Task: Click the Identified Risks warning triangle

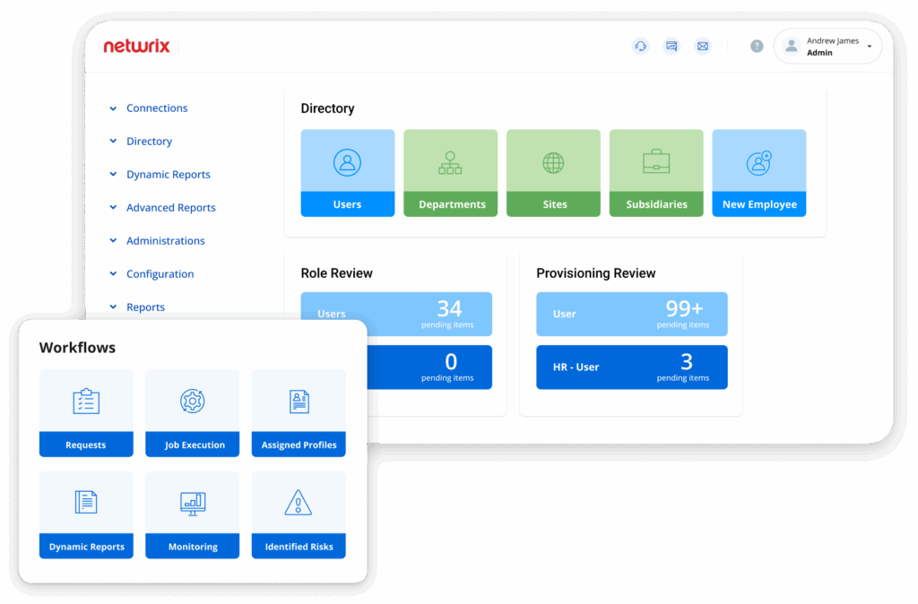Action: [298, 502]
